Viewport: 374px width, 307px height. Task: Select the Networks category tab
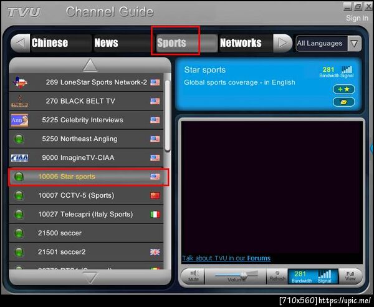pyautogui.click(x=246, y=43)
